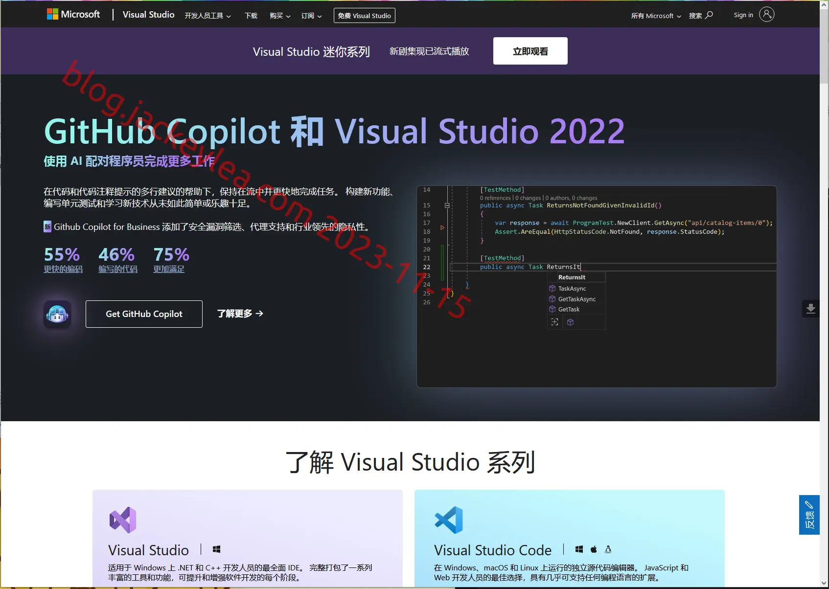The width and height of the screenshot is (829, 589).
Task: Select GetTask in the code suggestion list
Action: tap(576, 309)
